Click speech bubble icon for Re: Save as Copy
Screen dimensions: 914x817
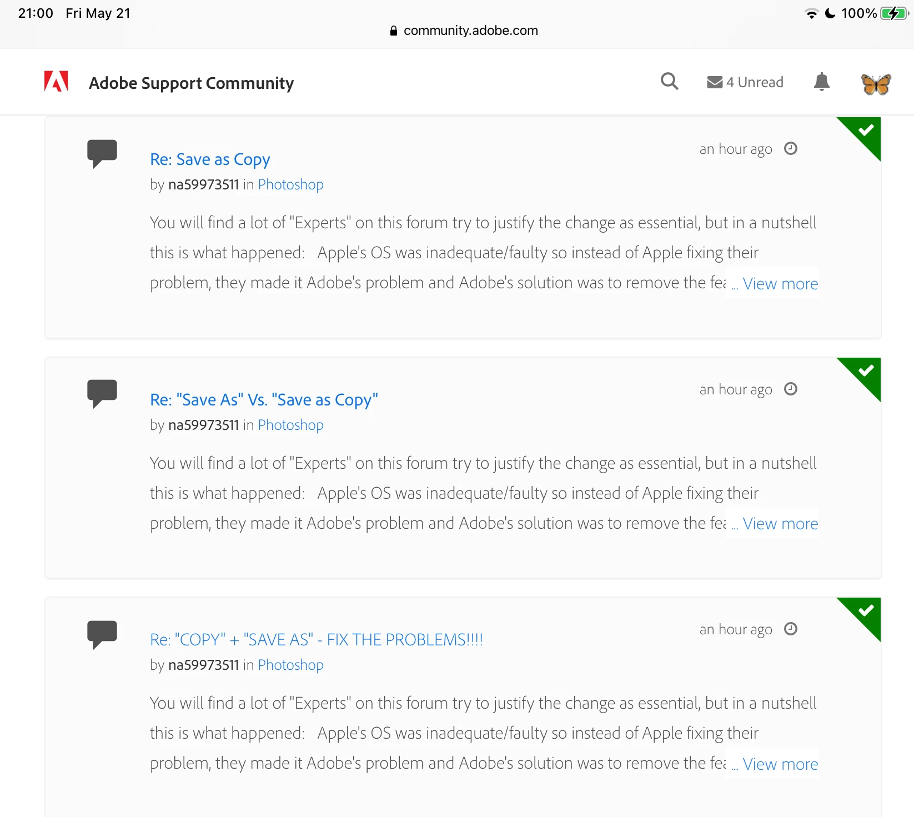tap(102, 153)
